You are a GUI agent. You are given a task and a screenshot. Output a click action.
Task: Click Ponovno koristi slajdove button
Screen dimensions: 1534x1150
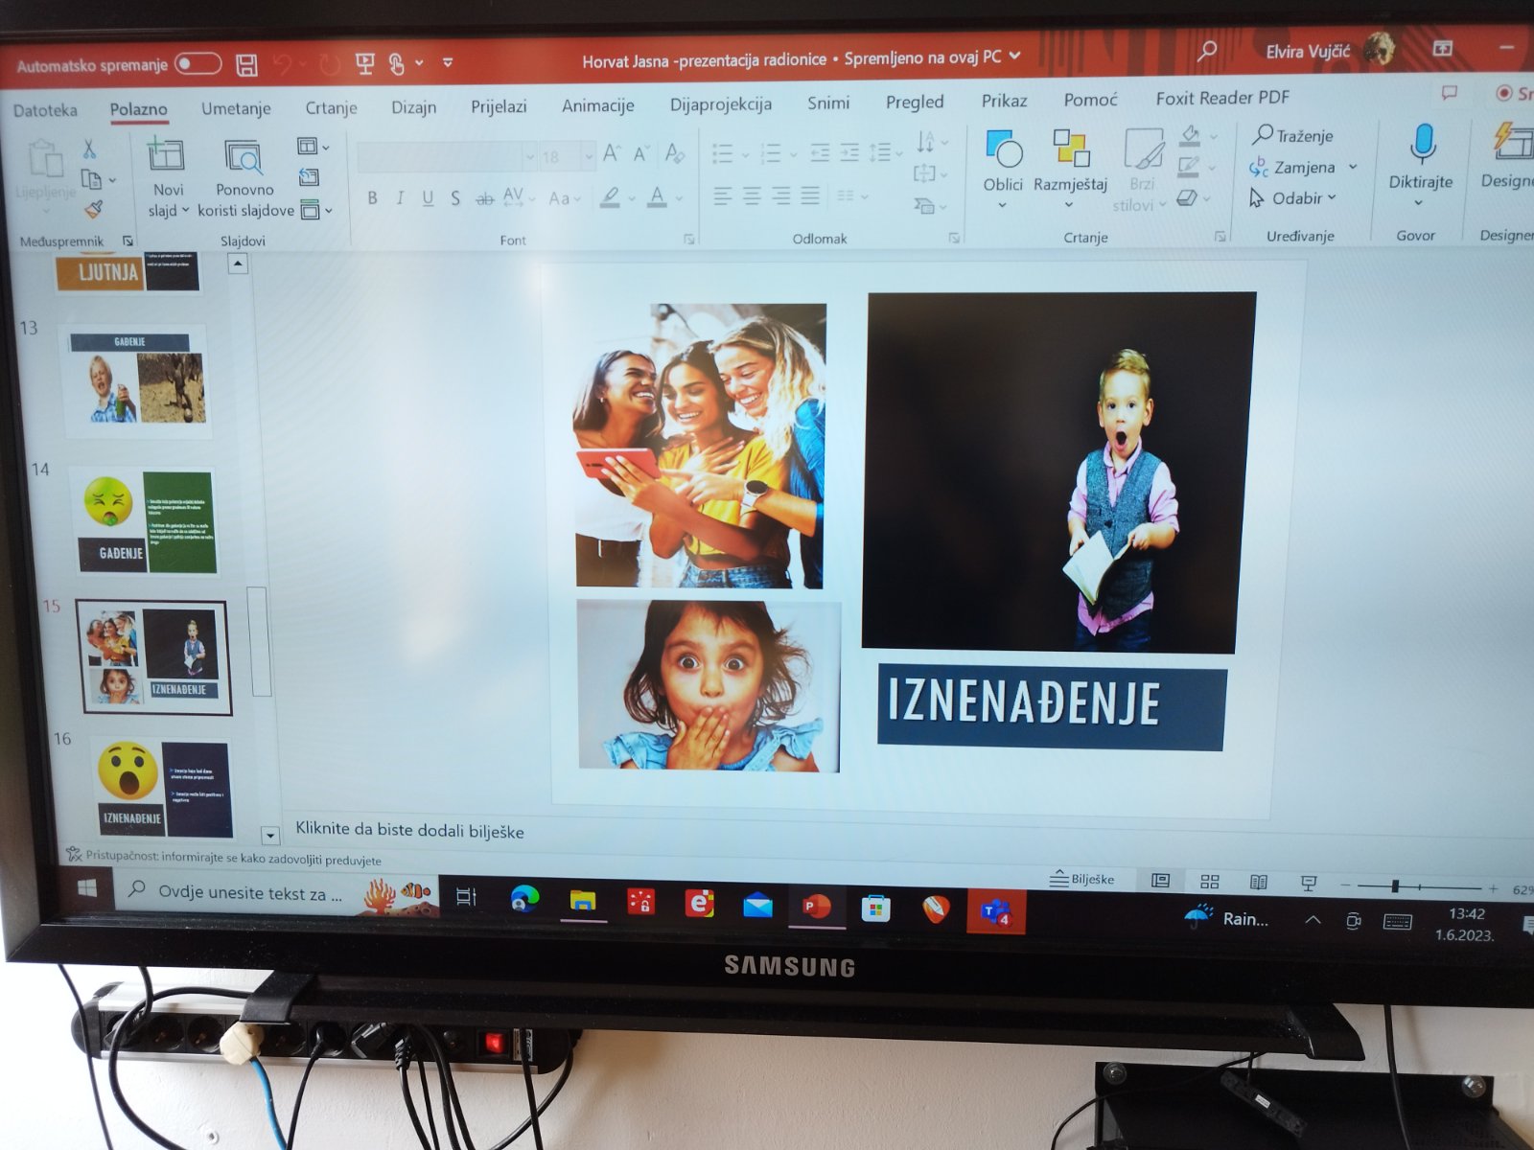point(244,176)
